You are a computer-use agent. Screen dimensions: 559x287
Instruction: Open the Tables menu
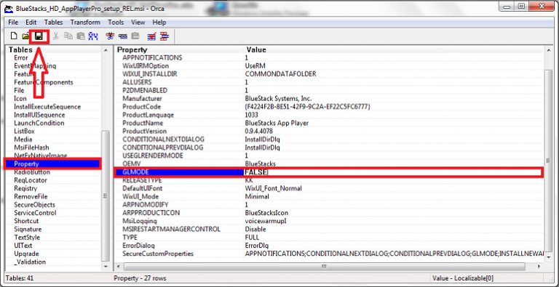pos(53,22)
